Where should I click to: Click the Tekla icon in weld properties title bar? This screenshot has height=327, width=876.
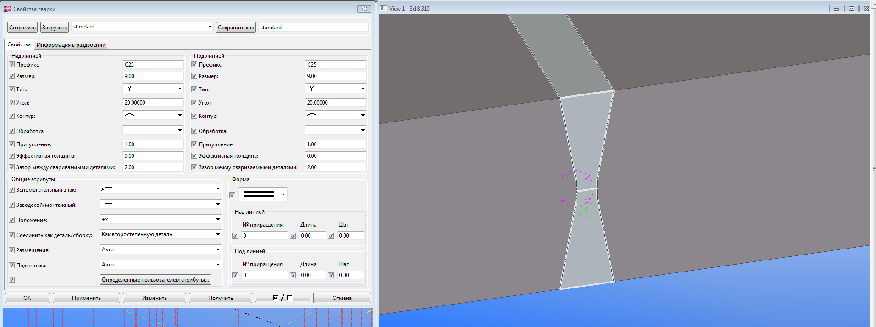pyautogui.click(x=8, y=9)
